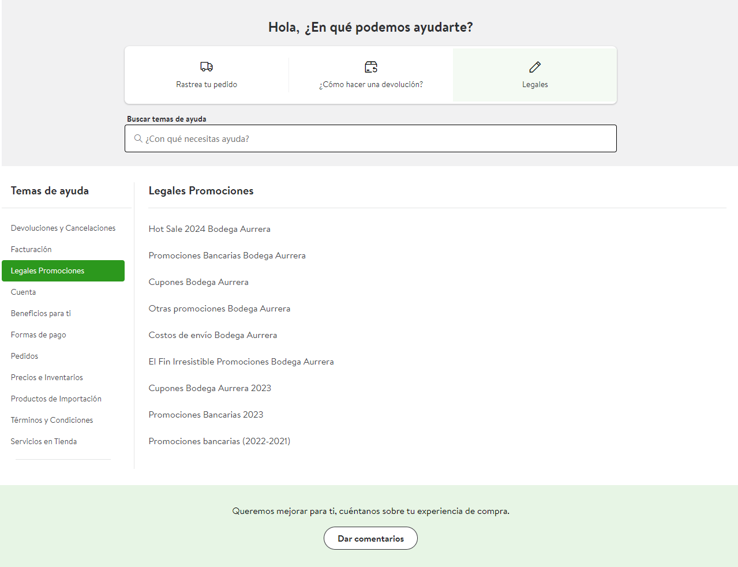738x567 pixels.
Task: Open Promociones Bancarias Bodega Aurrera link
Action: point(227,256)
